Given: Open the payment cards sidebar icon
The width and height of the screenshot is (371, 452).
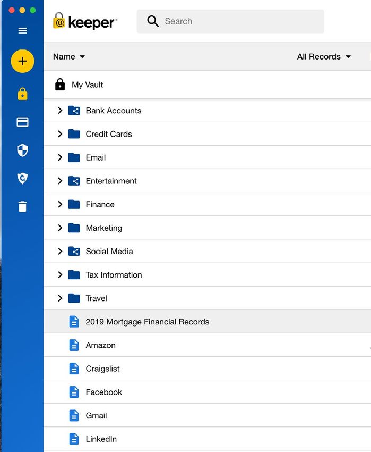Looking at the screenshot, I should (22, 122).
